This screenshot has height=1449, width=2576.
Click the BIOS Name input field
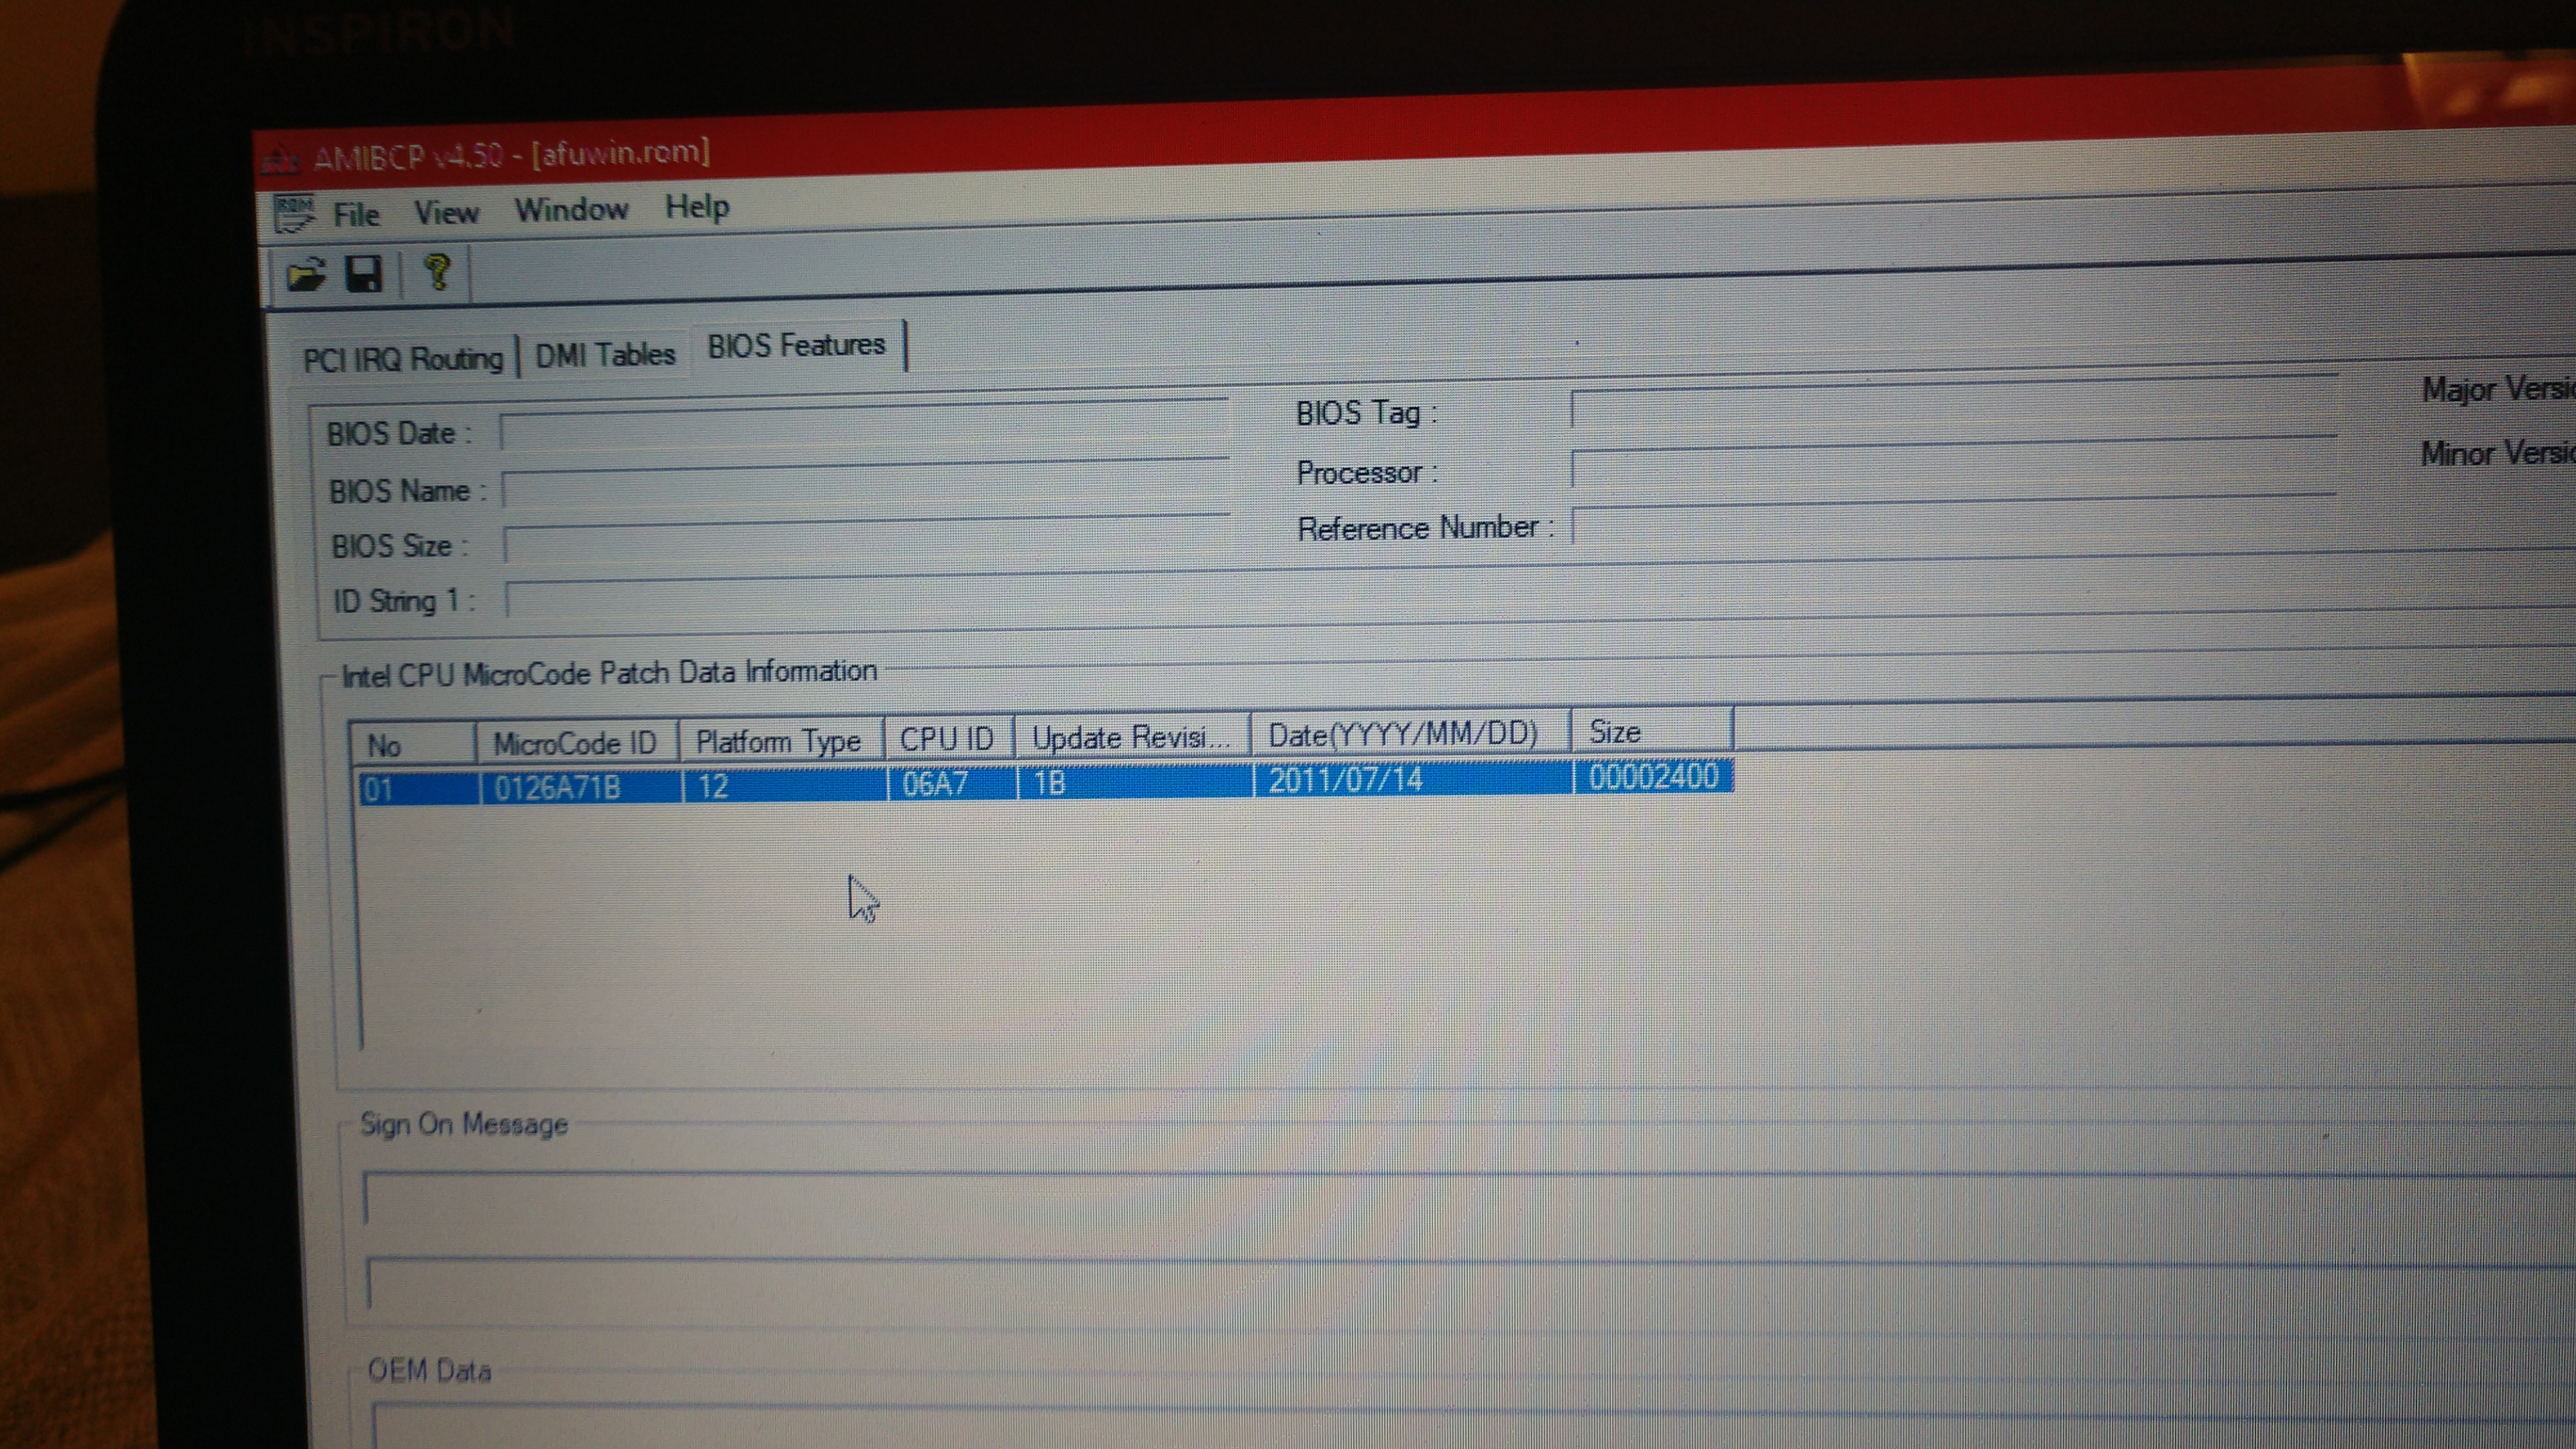coord(866,484)
